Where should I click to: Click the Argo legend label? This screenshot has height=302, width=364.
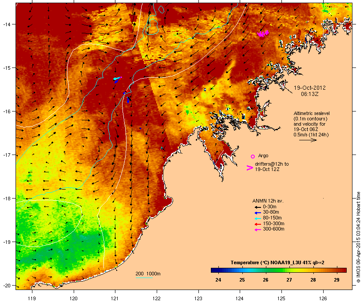click(263, 155)
